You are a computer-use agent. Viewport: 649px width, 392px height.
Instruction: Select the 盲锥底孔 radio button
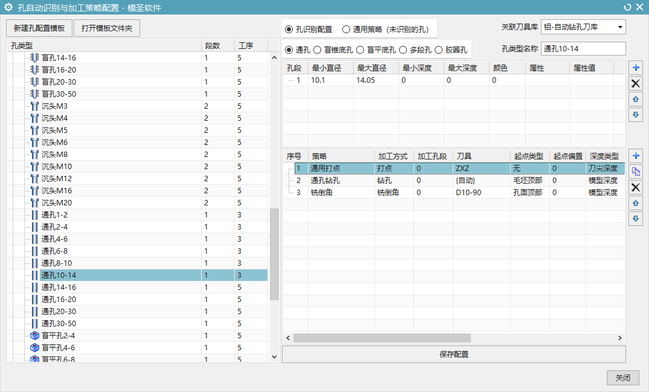coord(317,50)
